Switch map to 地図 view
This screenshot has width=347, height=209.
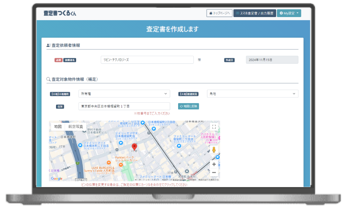tap(58, 126)
